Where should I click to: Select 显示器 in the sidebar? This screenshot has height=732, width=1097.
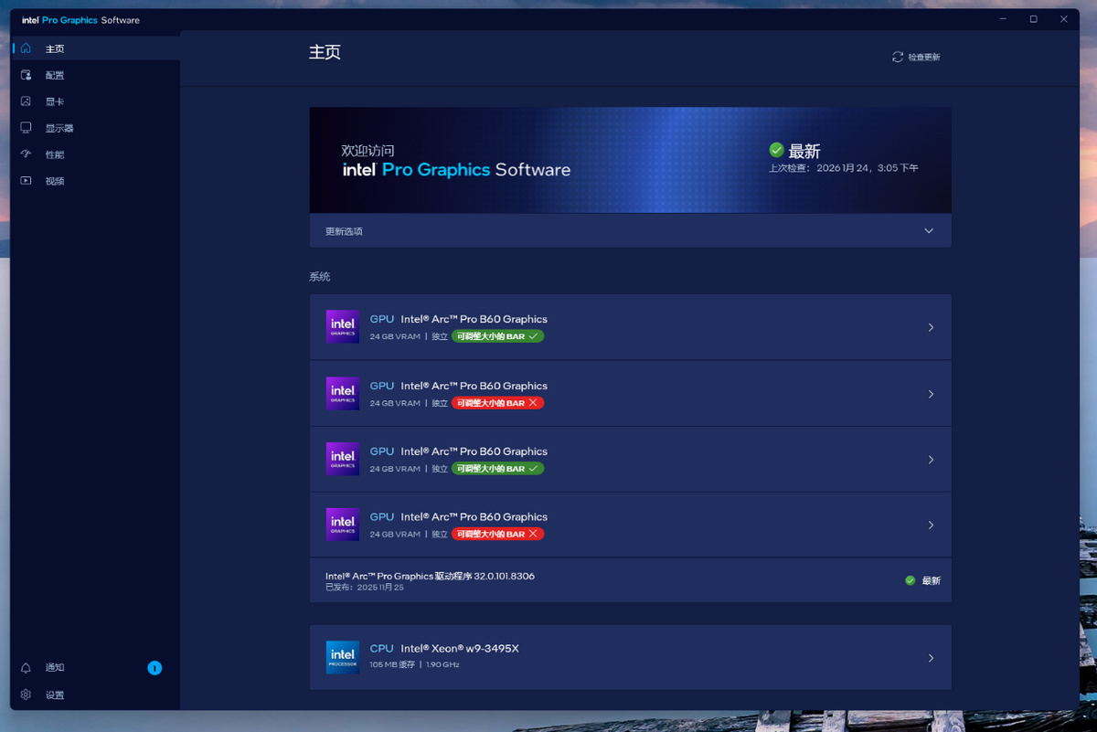coord(95,128)
